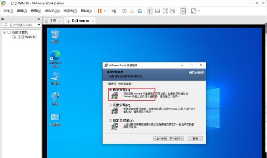
Task: Click the typical install package icon
Action: [115, 96]
